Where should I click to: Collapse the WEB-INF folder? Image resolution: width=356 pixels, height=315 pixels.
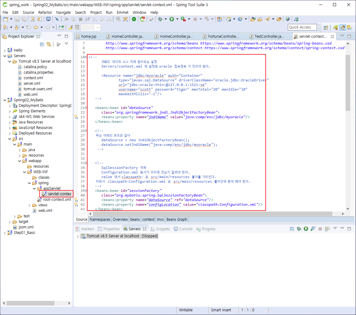[x=25, y=172]
